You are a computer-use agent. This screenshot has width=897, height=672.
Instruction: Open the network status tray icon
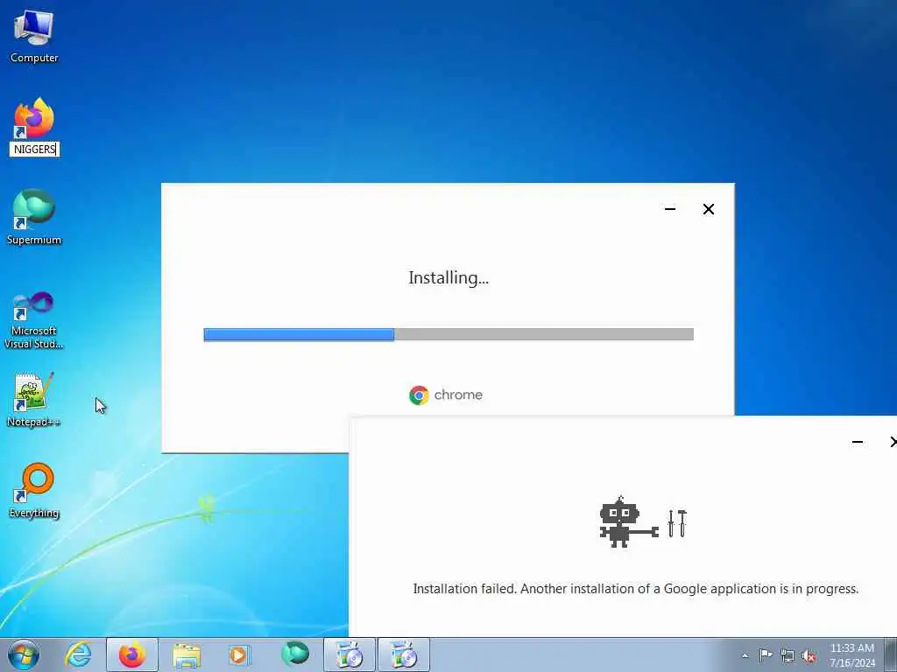(788, 655)
